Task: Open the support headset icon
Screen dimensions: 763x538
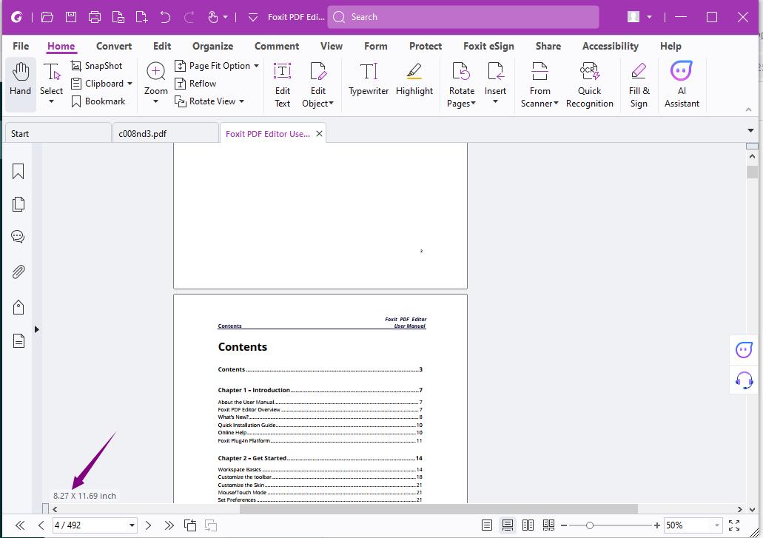Action: coord(744,380)
